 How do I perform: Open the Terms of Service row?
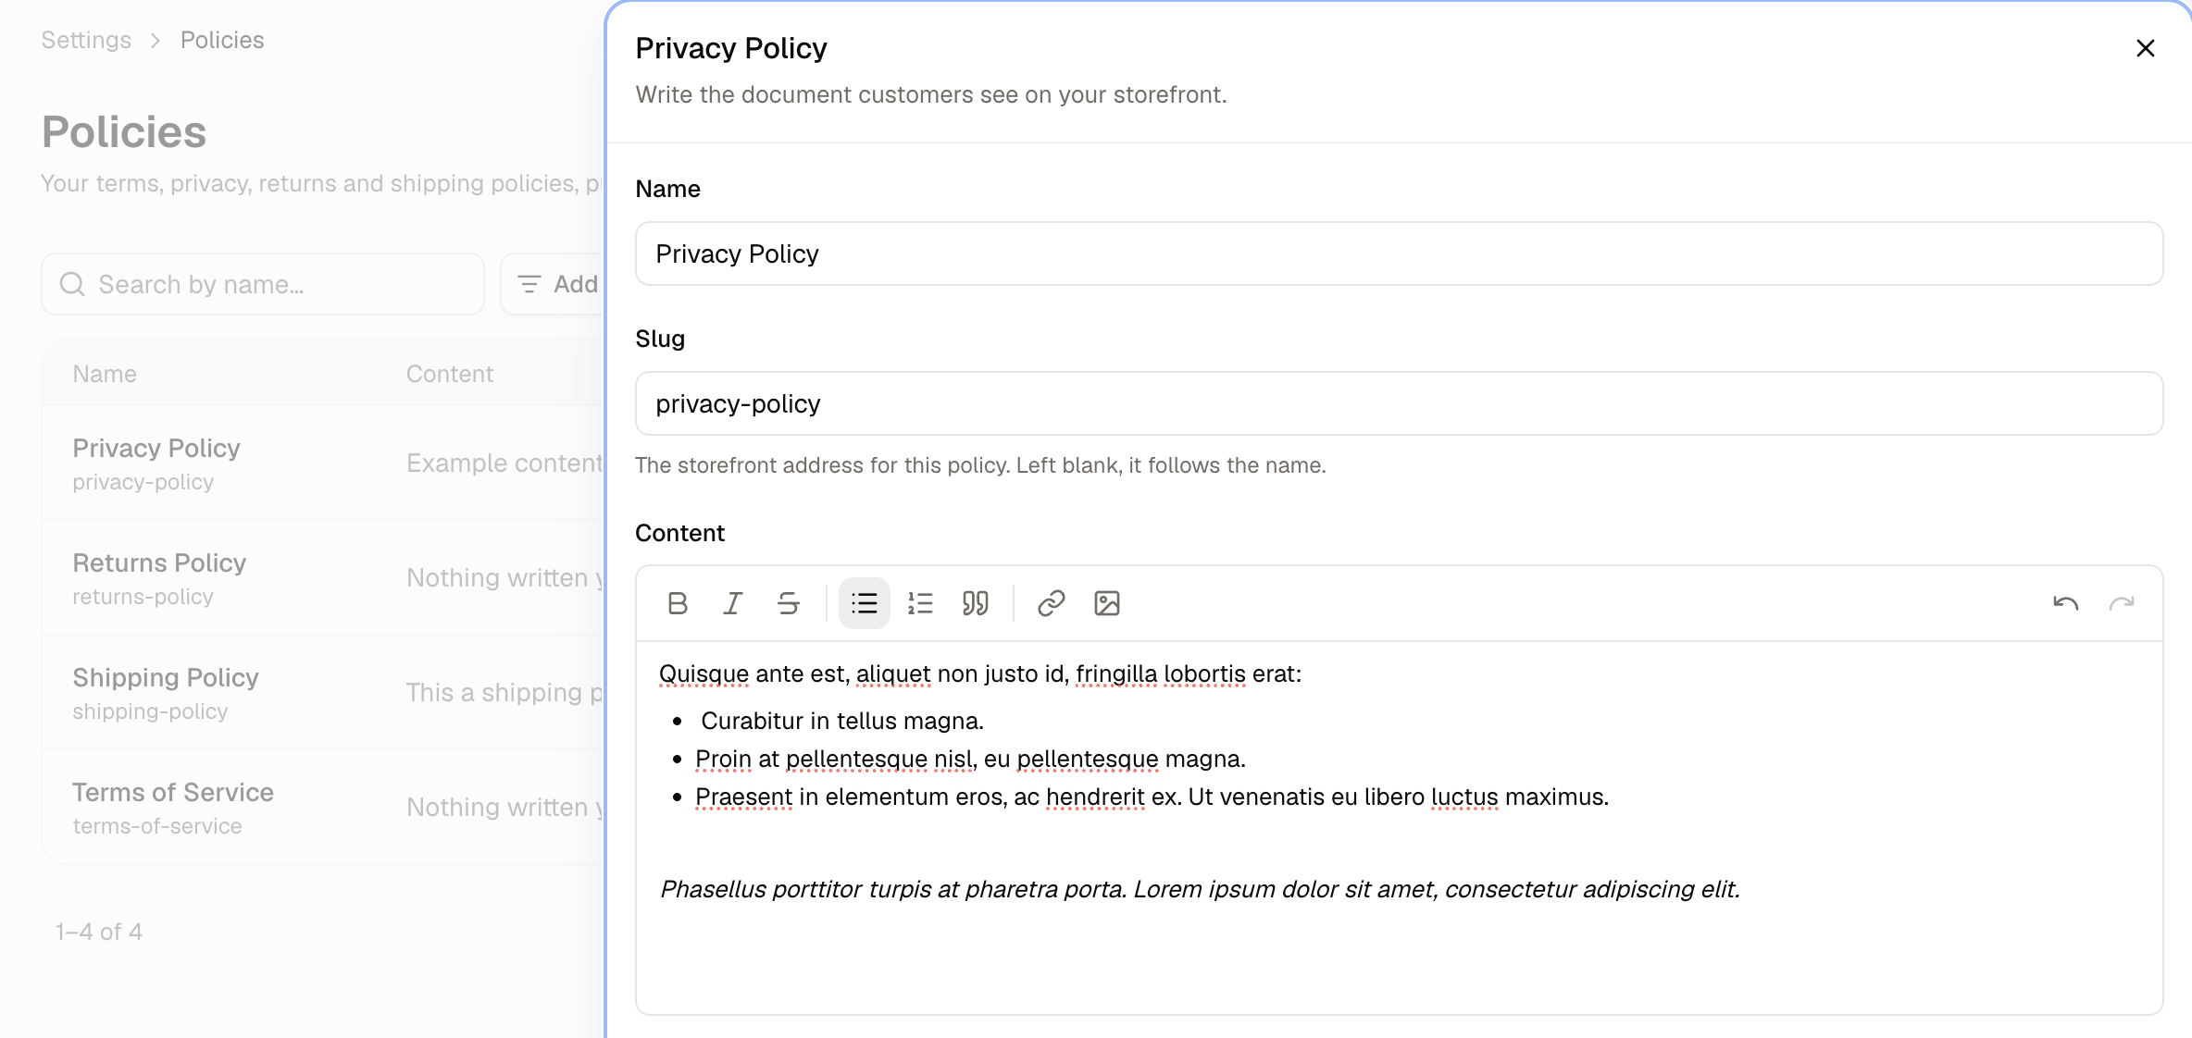click(x=324, y=808)
